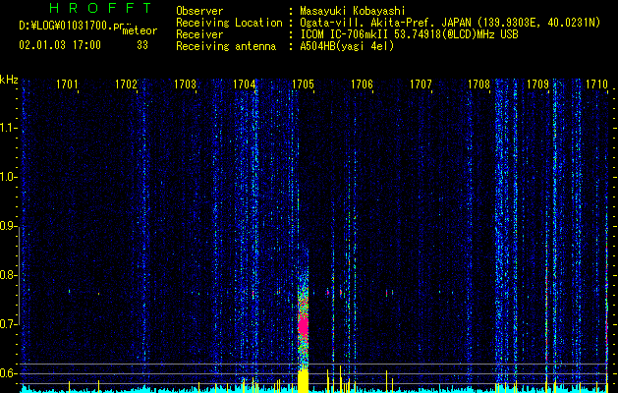Click the 1706 time marker
The image size is (618, 393).
[x=362, y=84]
